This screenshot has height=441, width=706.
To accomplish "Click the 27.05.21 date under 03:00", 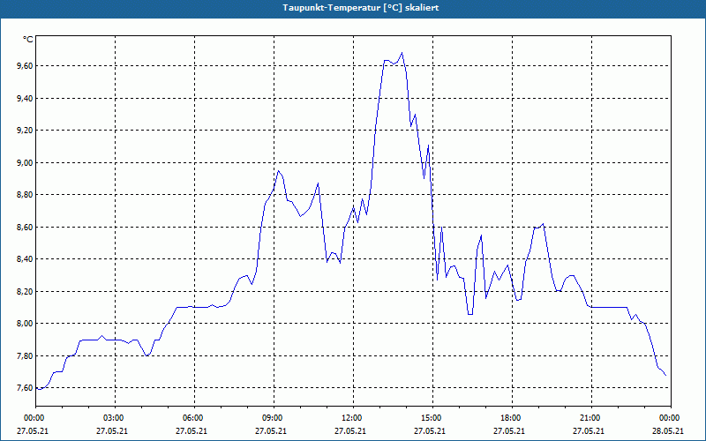I will pos(112,430).
